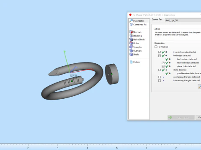Click the WCS label in the viewport
The height and width of the screenshot is (150, 201).
tap(73, 76)
